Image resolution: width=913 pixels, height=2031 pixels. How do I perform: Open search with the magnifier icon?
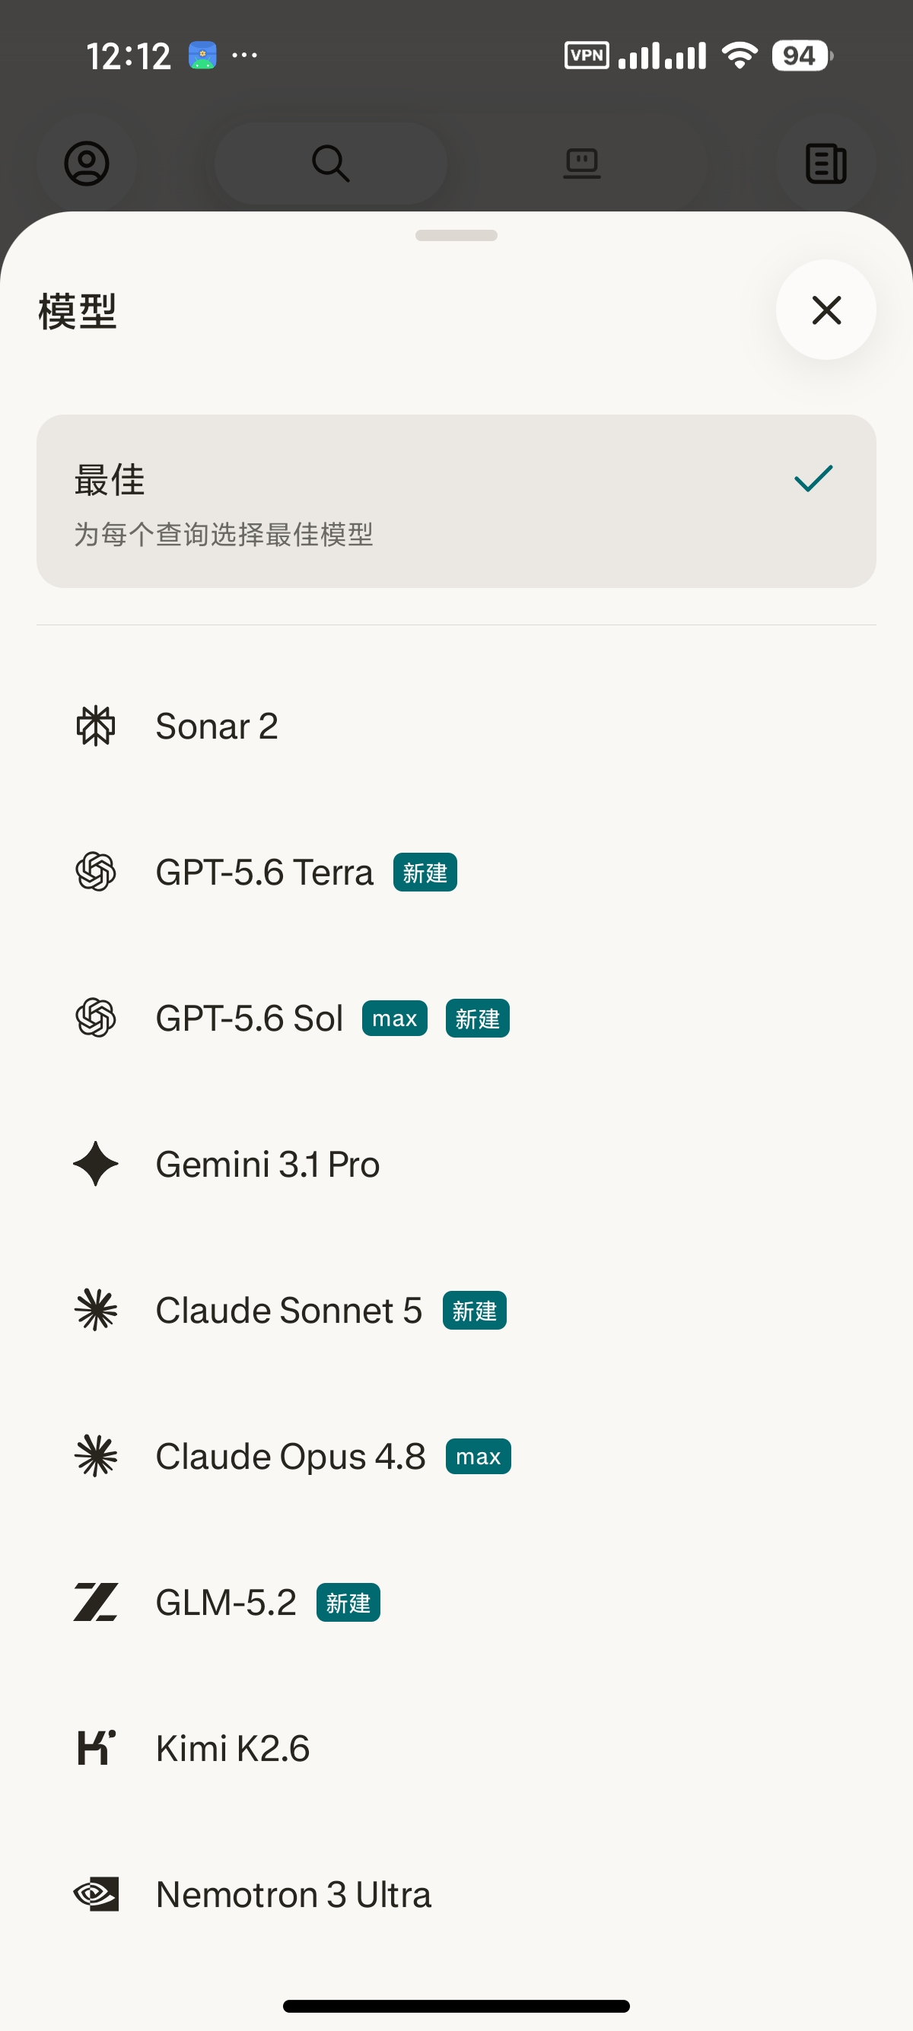[330, 164]
